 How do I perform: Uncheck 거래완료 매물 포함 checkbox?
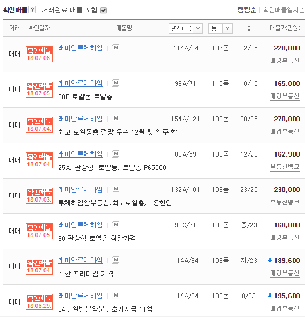point(104,10)
